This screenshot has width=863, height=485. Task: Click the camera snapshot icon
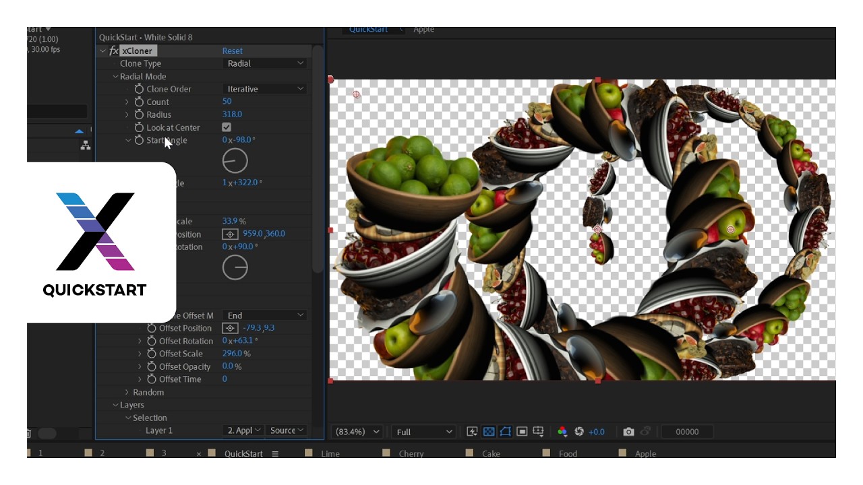click(x=629, y=432)
